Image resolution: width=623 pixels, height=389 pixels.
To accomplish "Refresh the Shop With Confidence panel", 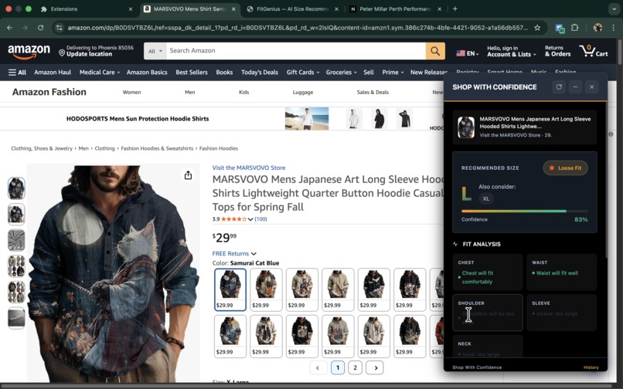I will pos(559,87).
